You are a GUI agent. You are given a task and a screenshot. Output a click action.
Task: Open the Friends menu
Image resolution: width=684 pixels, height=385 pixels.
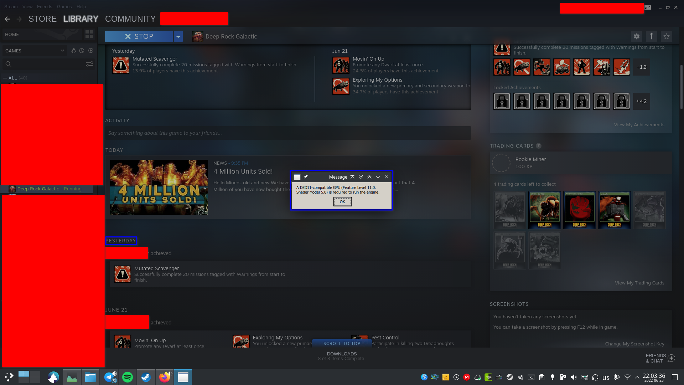click(x=45, y=6)
